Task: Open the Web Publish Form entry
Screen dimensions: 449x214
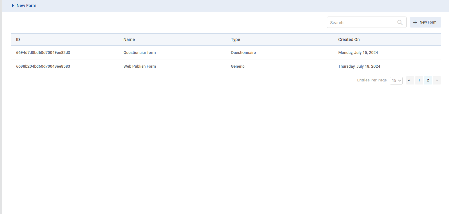Action: (140, 66)
